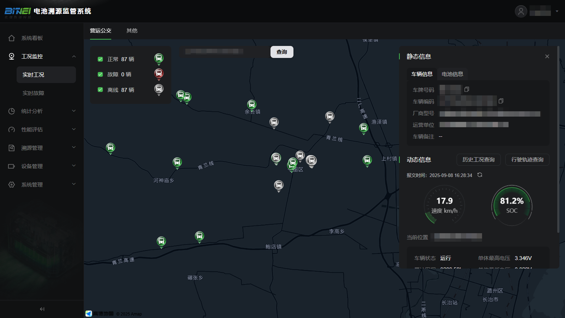Click the copy icon beside 车辆编码
Image resolution: width=565 pixels, height=318 pixels.
coord(501,101)
